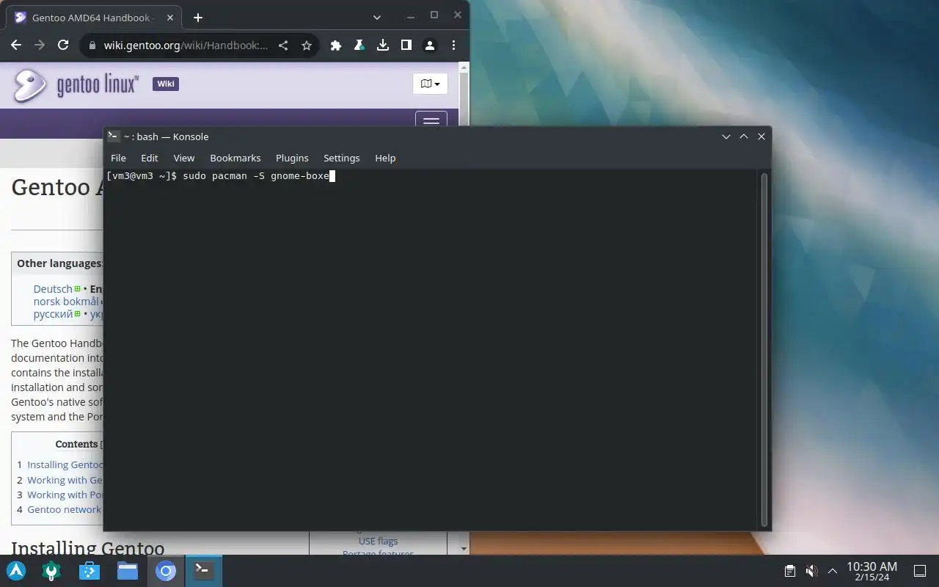This screenshot has height=587, width=939.
Task: View site information lock icon
Action: pos(92,45)
